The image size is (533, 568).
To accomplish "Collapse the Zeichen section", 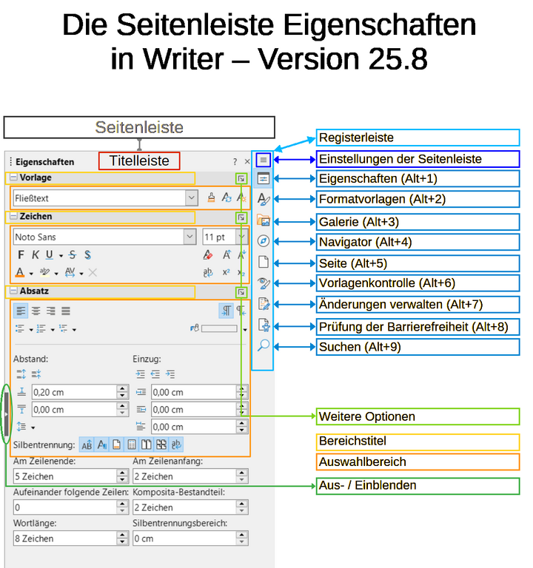I will pos(13,216).
